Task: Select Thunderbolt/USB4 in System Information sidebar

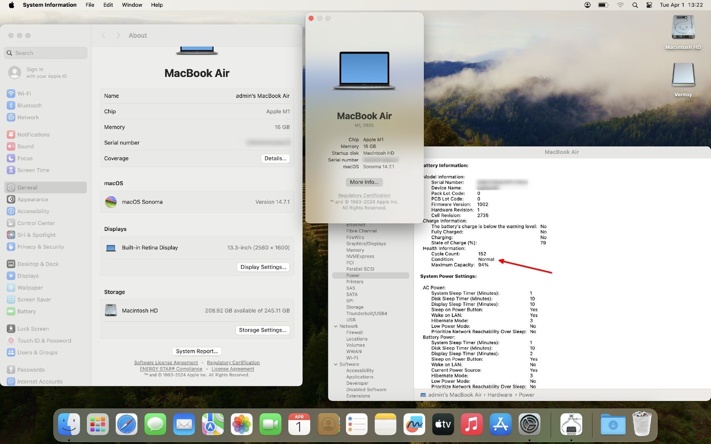Action: [x=367, y=313]
